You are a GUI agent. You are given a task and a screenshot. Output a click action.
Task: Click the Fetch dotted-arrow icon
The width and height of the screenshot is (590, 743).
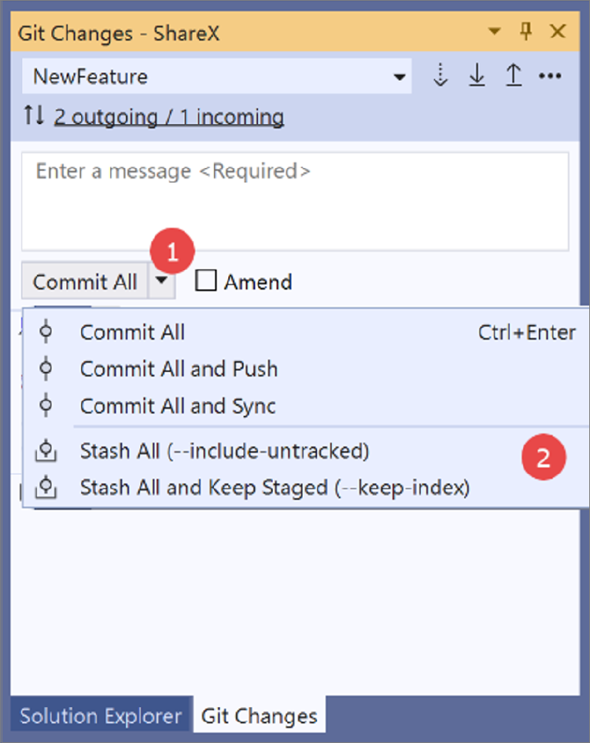coord(441,75)
